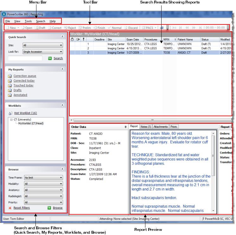The height and width of the screenshot is (235, 236).
Task: Collapse the CT (University) tree node
Action: pyautogui.click(x=11, y=120)
